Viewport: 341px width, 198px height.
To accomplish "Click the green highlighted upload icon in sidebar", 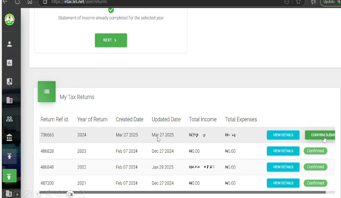I will click(x=9, y=177).
